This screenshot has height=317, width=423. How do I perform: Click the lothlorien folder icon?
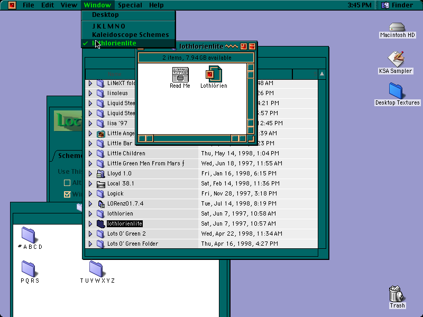[100, 214]
